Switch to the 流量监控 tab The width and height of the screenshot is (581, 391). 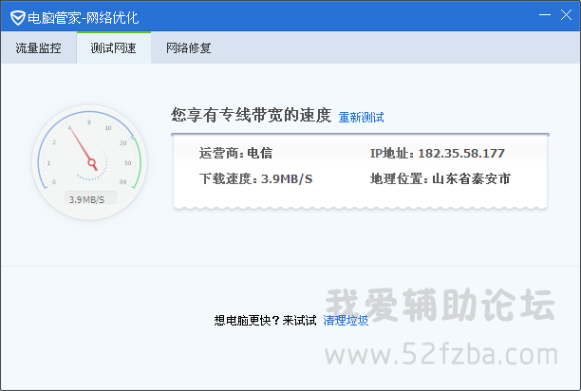39,47
